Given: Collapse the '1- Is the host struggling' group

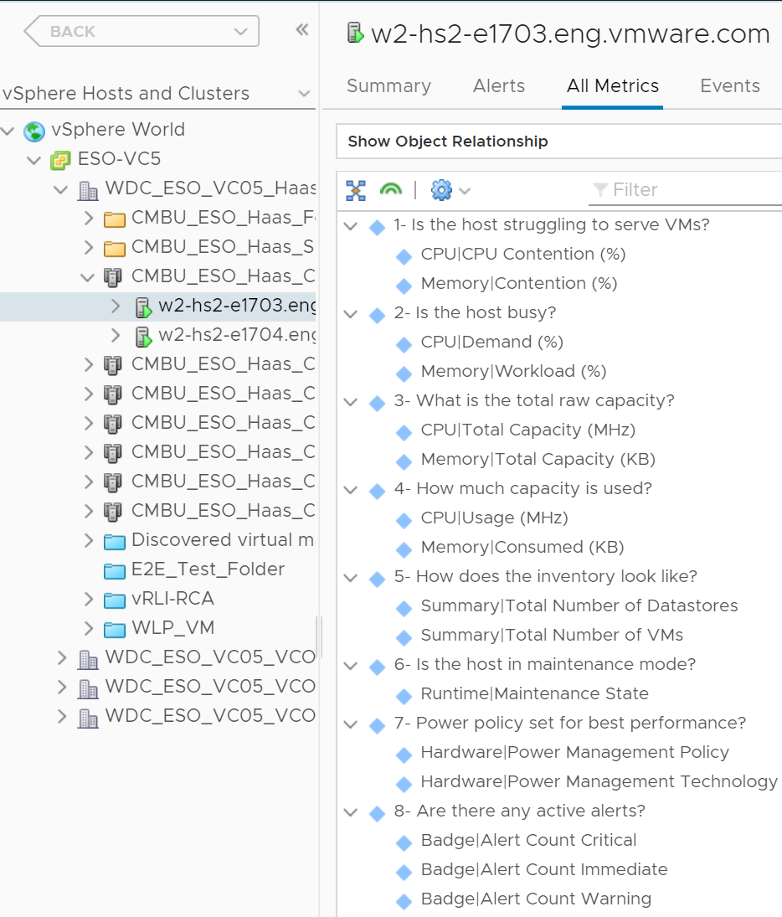Looking at the screenshot, I should (x=351, y=225).
